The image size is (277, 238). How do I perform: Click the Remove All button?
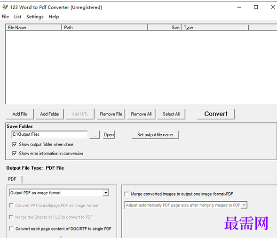(x=141, y=114)
